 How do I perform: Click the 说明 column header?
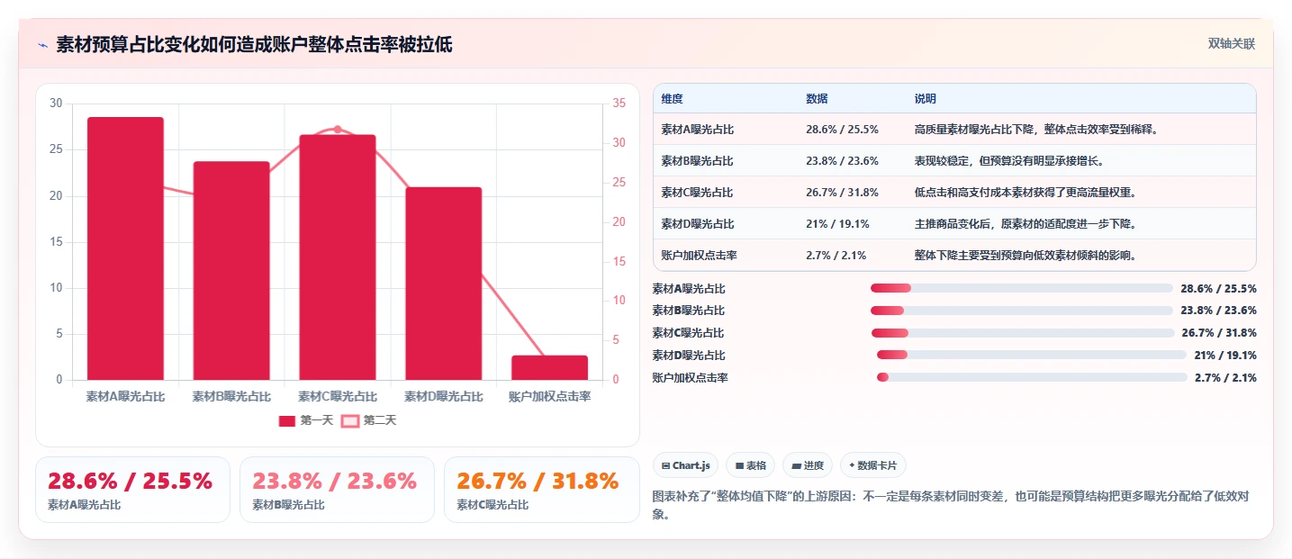(925, 99)
